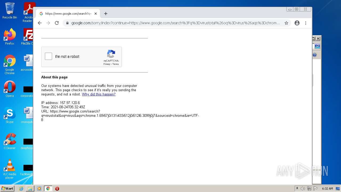Go back with the Chrome back arrow
The height and width of the screenshot is (192, 341).
point(40,23)
